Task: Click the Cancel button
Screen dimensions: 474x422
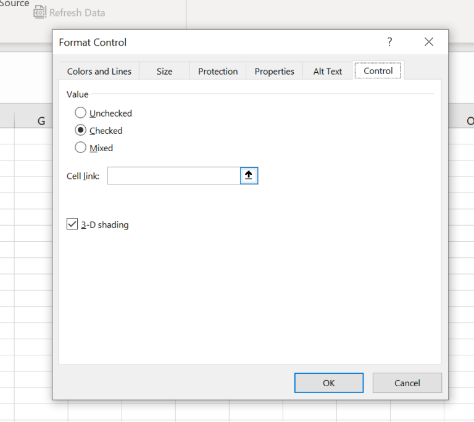Action: click(407, 383)
